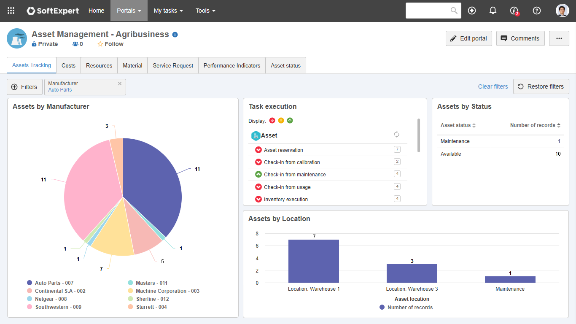Select the Assets Tracking tab
This screenshot has height=324, width=576.
[32, 65]
